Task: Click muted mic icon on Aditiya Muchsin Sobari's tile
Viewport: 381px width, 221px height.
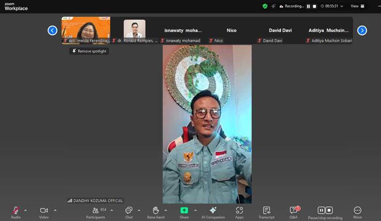Action: pyautogui.click(x=308, y=41)
